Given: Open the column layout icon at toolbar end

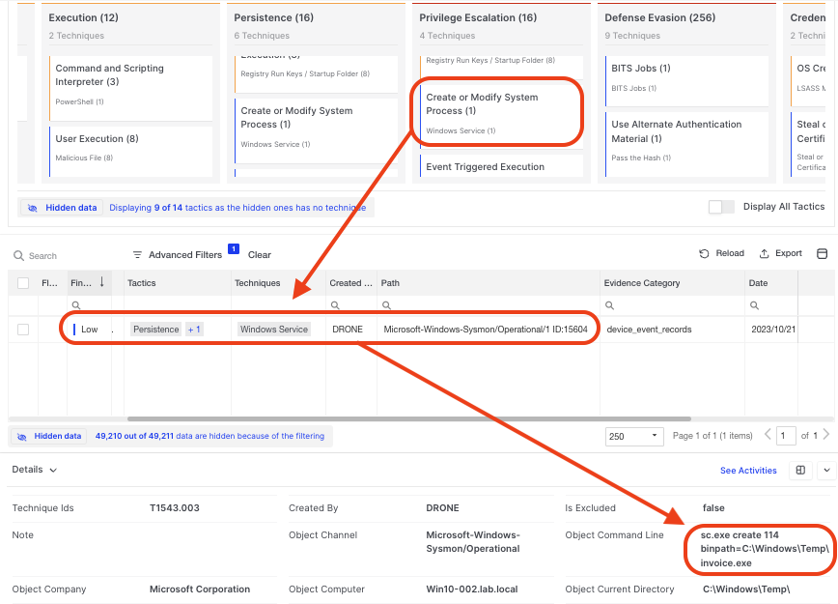Looking at the screenshot, I should (823, 254).
